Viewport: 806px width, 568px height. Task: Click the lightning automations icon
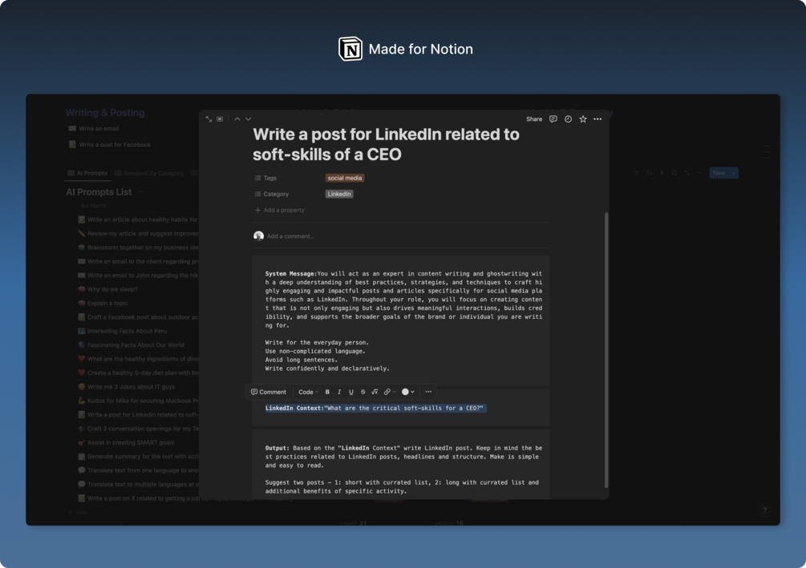(x=662, y=173)
